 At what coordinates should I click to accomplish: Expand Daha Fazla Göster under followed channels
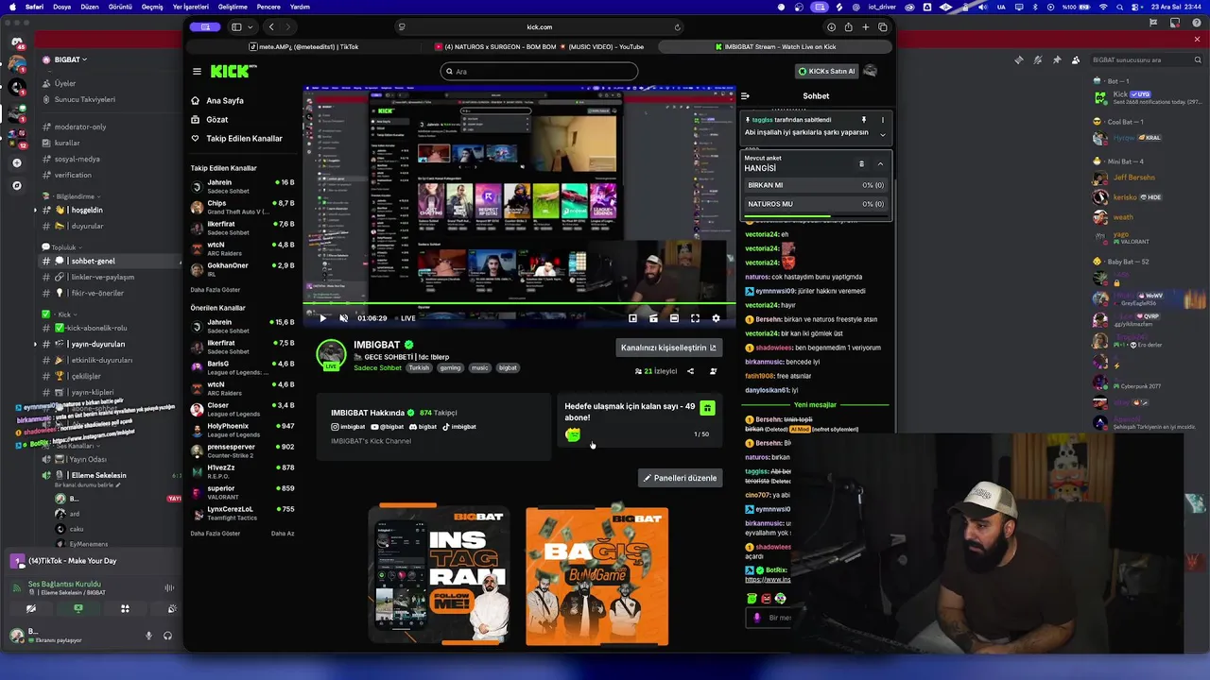click(x=216, y=290)
